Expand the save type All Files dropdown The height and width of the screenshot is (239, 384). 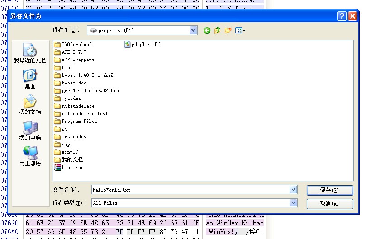pyautogui.click(x=293, y=203)
